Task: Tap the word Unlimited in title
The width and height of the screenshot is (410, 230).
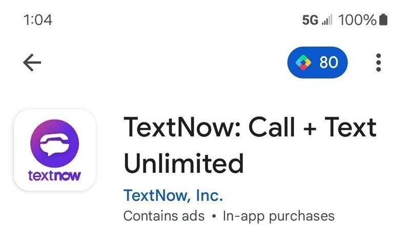Action: click(183, 163)
